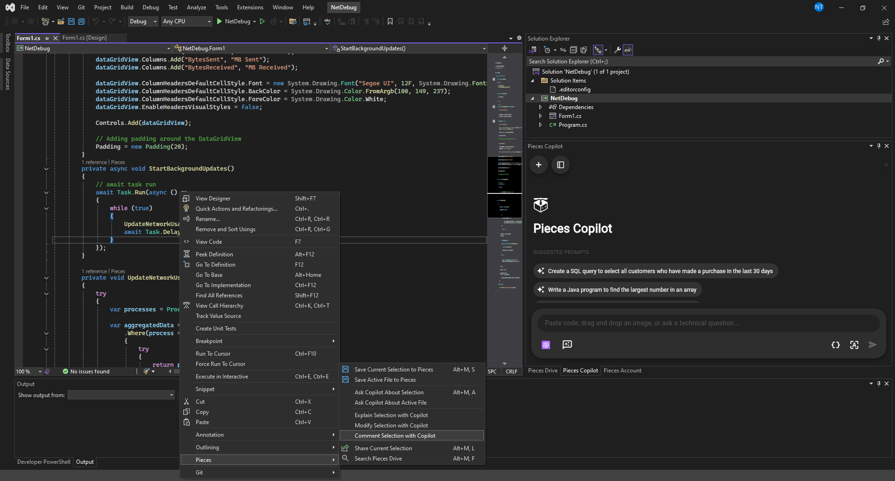Image resolution: width=895 pixels, height=481 pixels.
Task: Toggle Preview Selected Items button in Solution Explorer
Action: tap(628, 50)
